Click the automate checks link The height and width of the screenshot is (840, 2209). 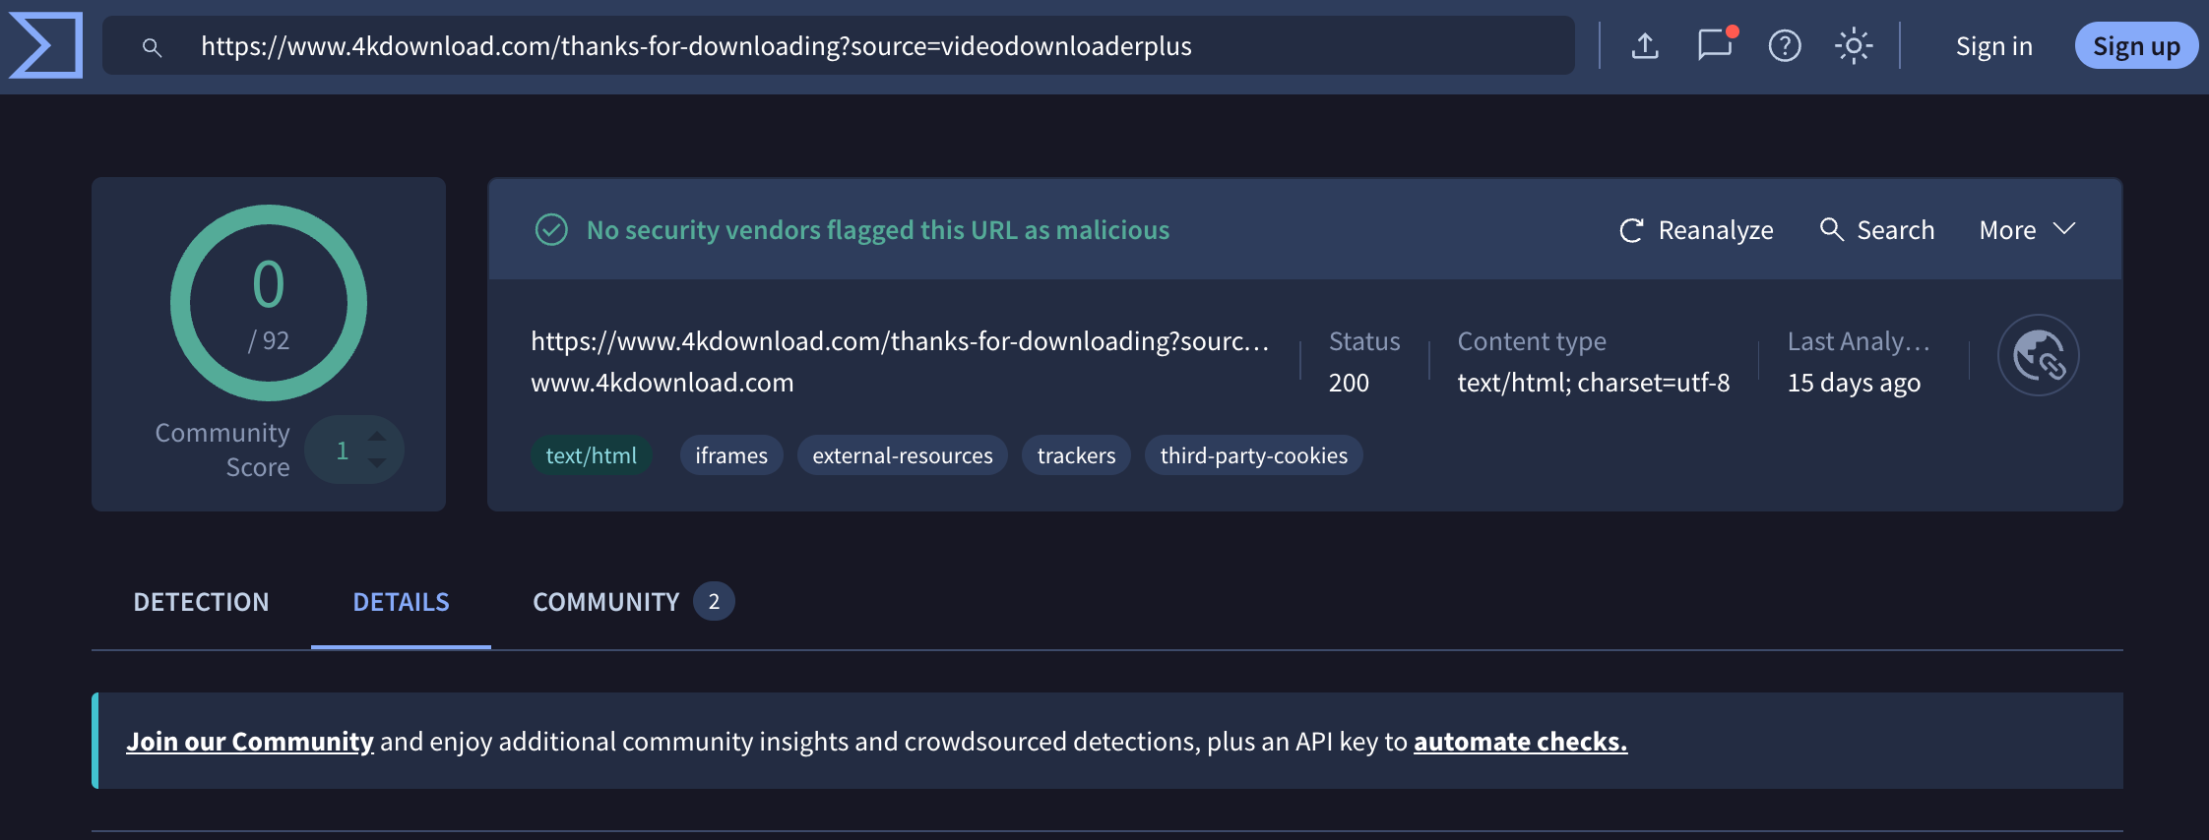pyautogui.click(x=1521, y=742)
